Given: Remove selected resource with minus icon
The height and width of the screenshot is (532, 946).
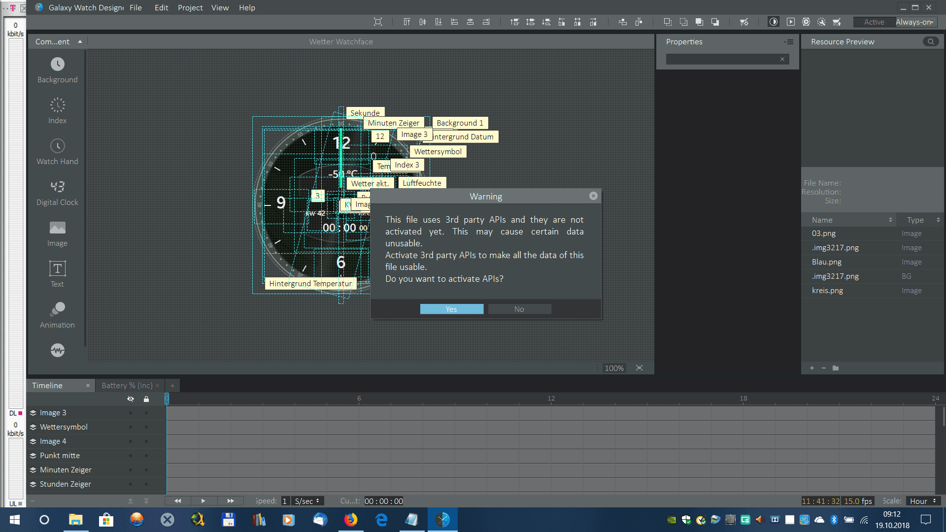Looking at the screenshot, I should pos(824,368).
